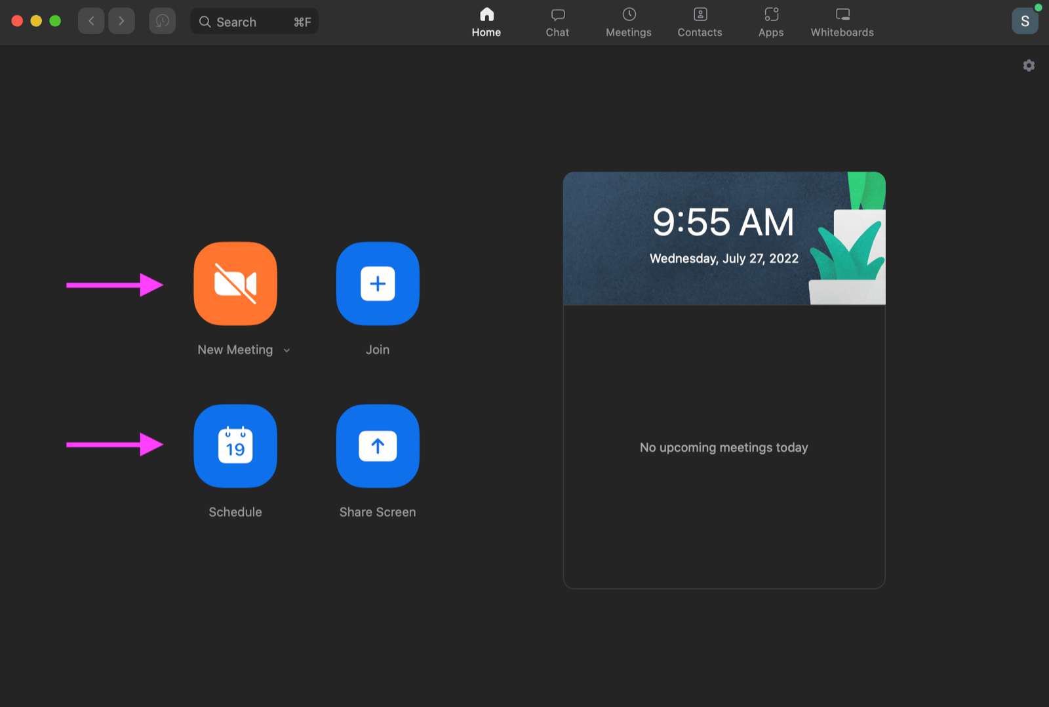This screenshot has width=1049, height=707.
Task: Click the Share Screen arrow icon
Action: [378, 446]
